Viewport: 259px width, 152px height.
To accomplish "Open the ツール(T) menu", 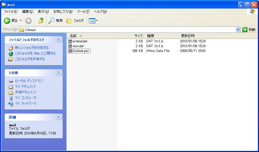I will pyautogui.click(x=83, y=12).
